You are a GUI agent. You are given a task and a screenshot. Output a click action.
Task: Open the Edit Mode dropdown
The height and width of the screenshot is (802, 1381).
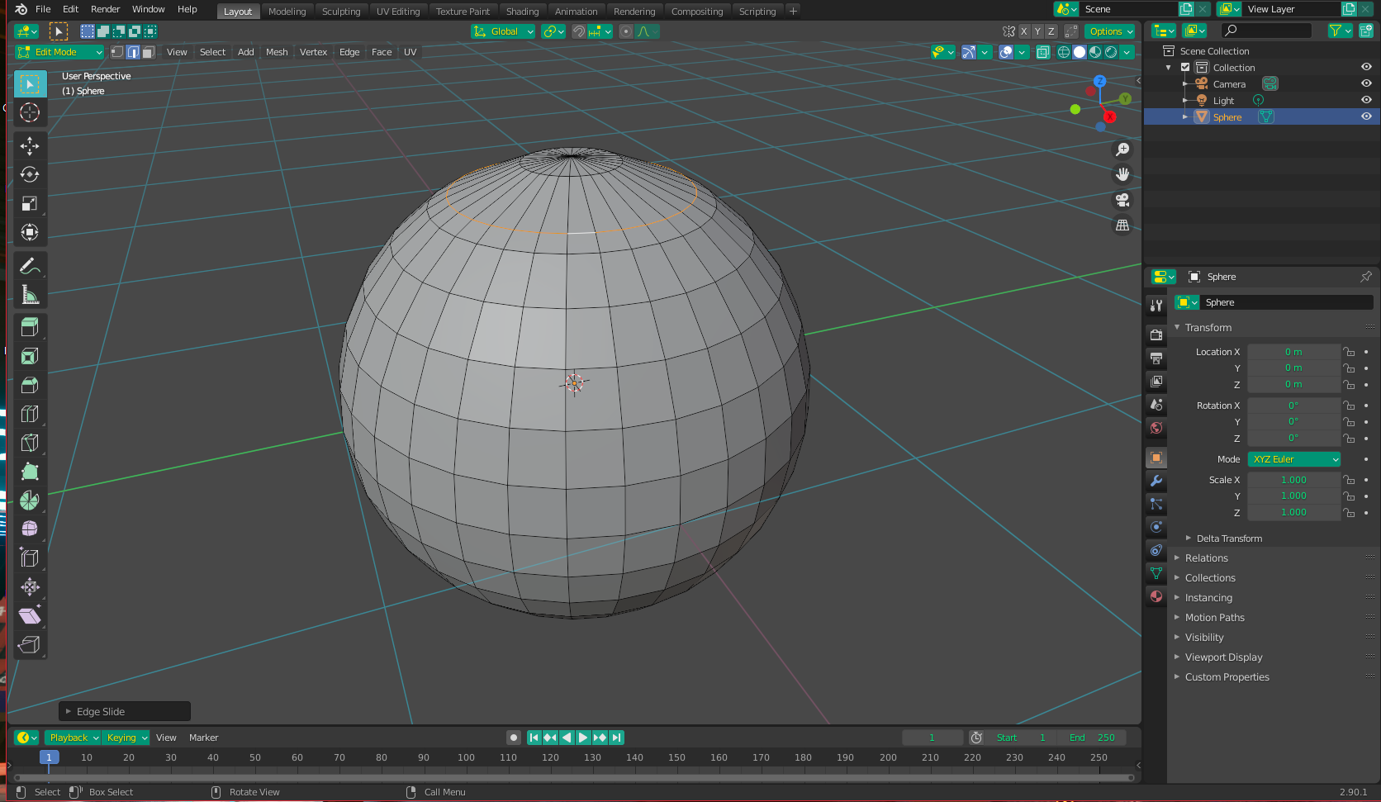click(59, 52)
